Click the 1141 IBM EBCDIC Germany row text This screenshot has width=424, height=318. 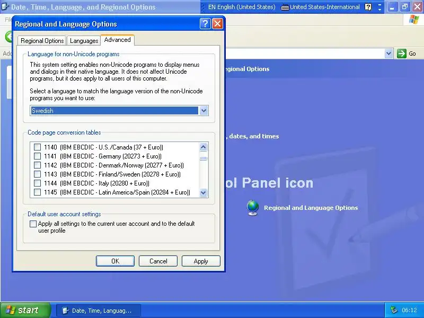click(x=103, y=156)
